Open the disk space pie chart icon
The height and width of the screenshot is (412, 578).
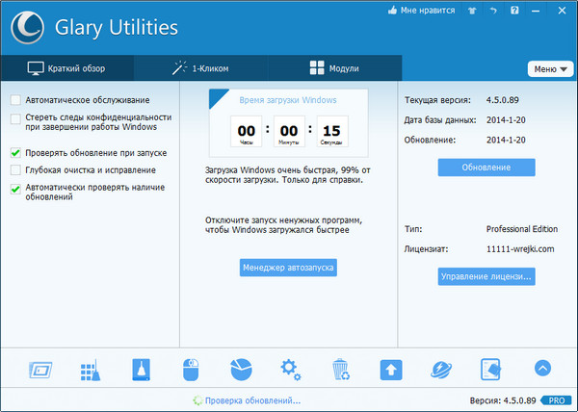point(241,368)
